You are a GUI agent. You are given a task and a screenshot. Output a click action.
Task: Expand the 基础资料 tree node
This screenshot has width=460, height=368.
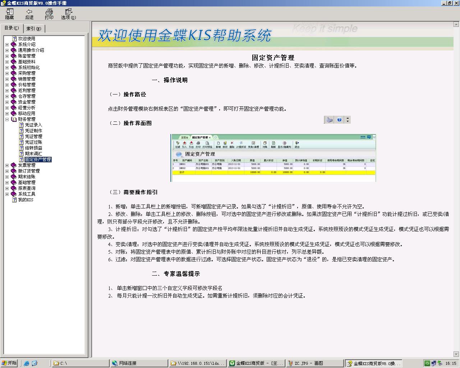[7, 62]
